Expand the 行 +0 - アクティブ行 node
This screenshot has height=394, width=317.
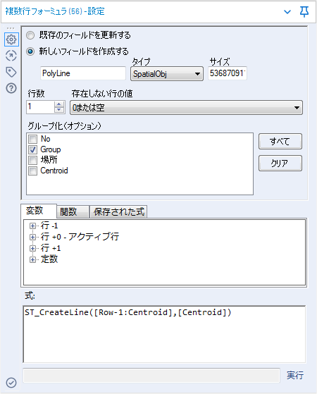coord(32,237)
